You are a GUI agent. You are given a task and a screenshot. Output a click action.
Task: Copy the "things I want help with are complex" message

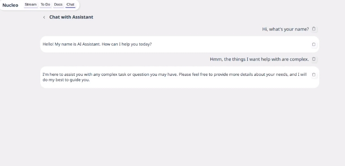click(x=314, y=59)
